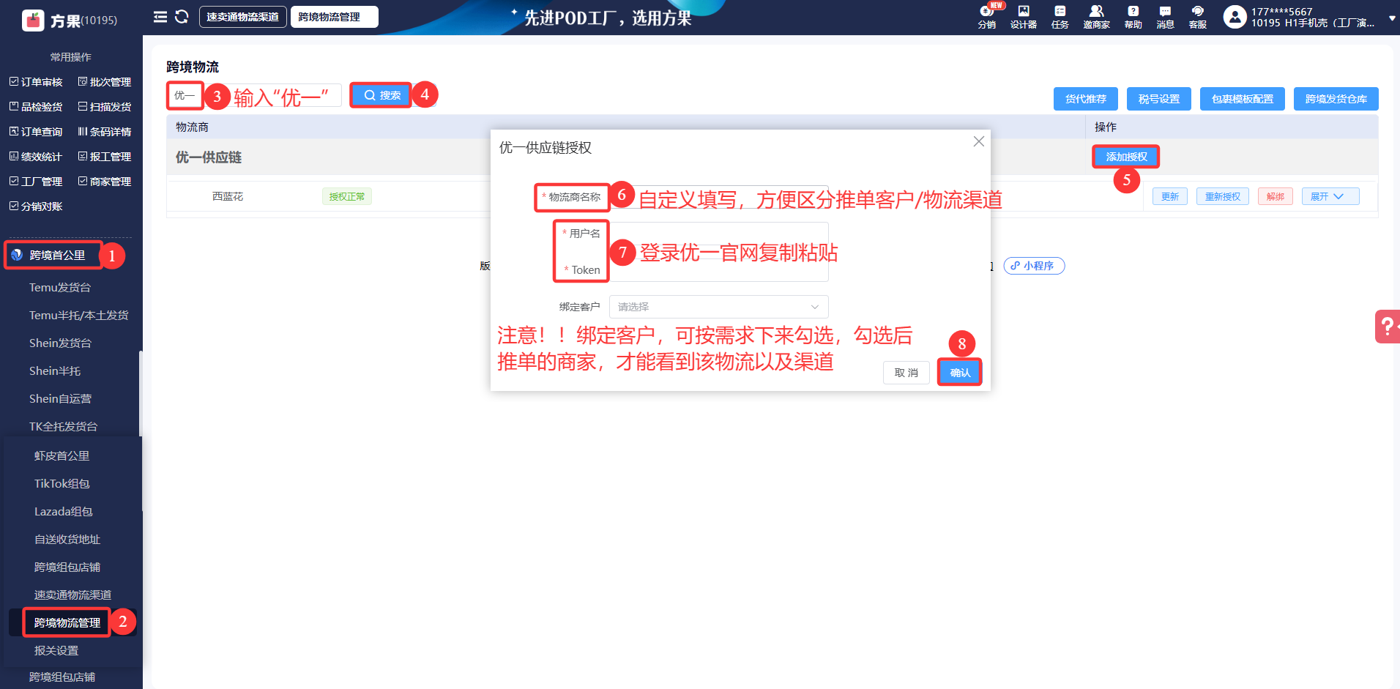Open Shein半托 menu item
The height and width of the screenshot is (689, 1400).
[x=55, y=371]
